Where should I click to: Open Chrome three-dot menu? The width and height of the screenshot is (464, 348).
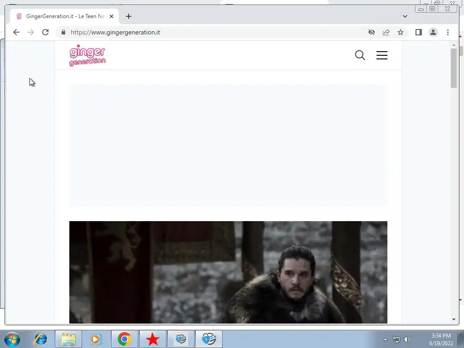click(x=448, y=32)
